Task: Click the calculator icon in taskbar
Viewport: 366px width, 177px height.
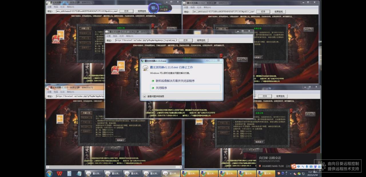Action: coord(69,173)
